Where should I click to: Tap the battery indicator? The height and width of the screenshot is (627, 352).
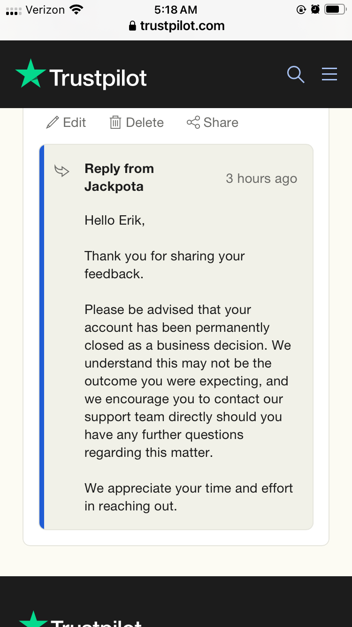(335, 9)
